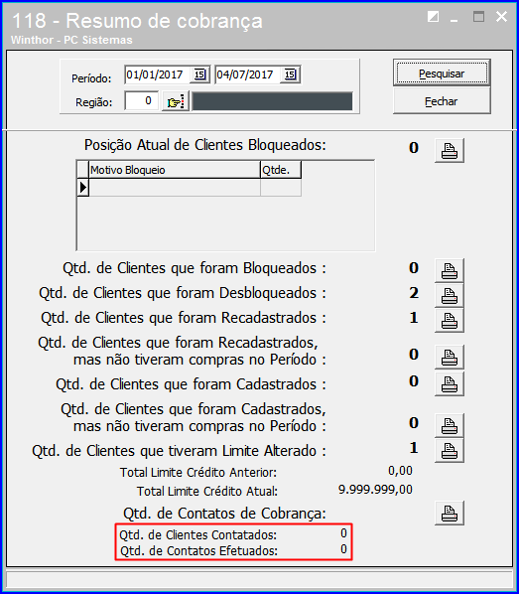Open the Região lookup search
The image size is (519, 594).
[x=176, y=101]
